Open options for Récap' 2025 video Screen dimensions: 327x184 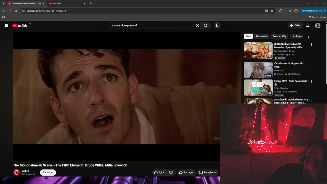coord(311,82)
